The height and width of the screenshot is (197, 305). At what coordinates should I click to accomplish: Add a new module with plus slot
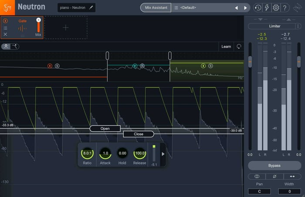(66, 27)
